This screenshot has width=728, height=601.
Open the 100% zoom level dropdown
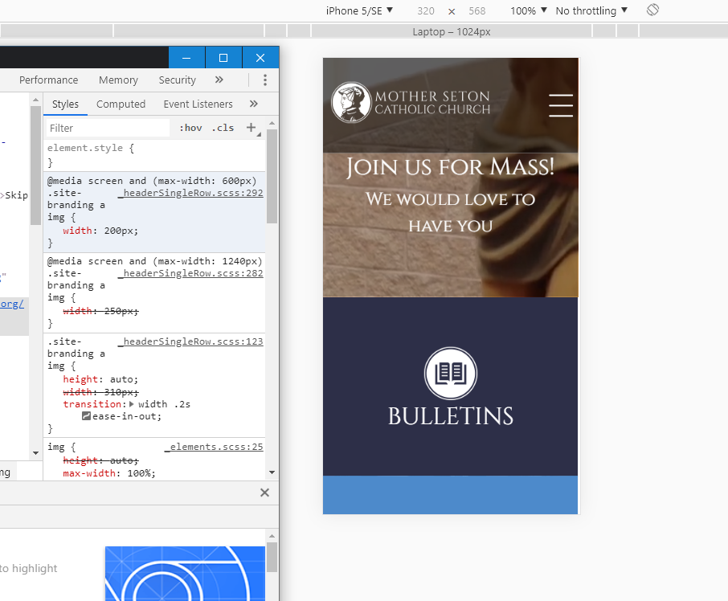[528, 10]
